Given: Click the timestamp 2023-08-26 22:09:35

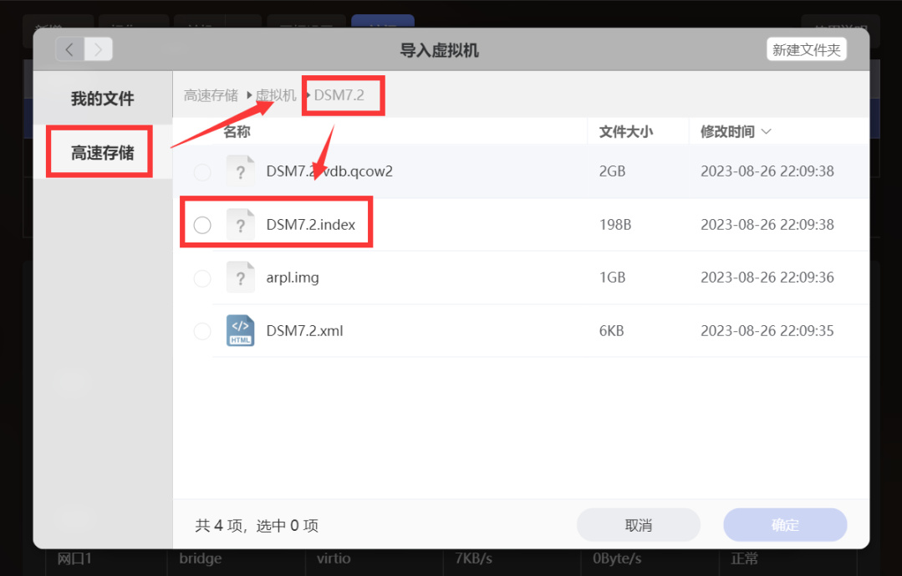Looking at the screenshot, I should (x=767, y=331).
